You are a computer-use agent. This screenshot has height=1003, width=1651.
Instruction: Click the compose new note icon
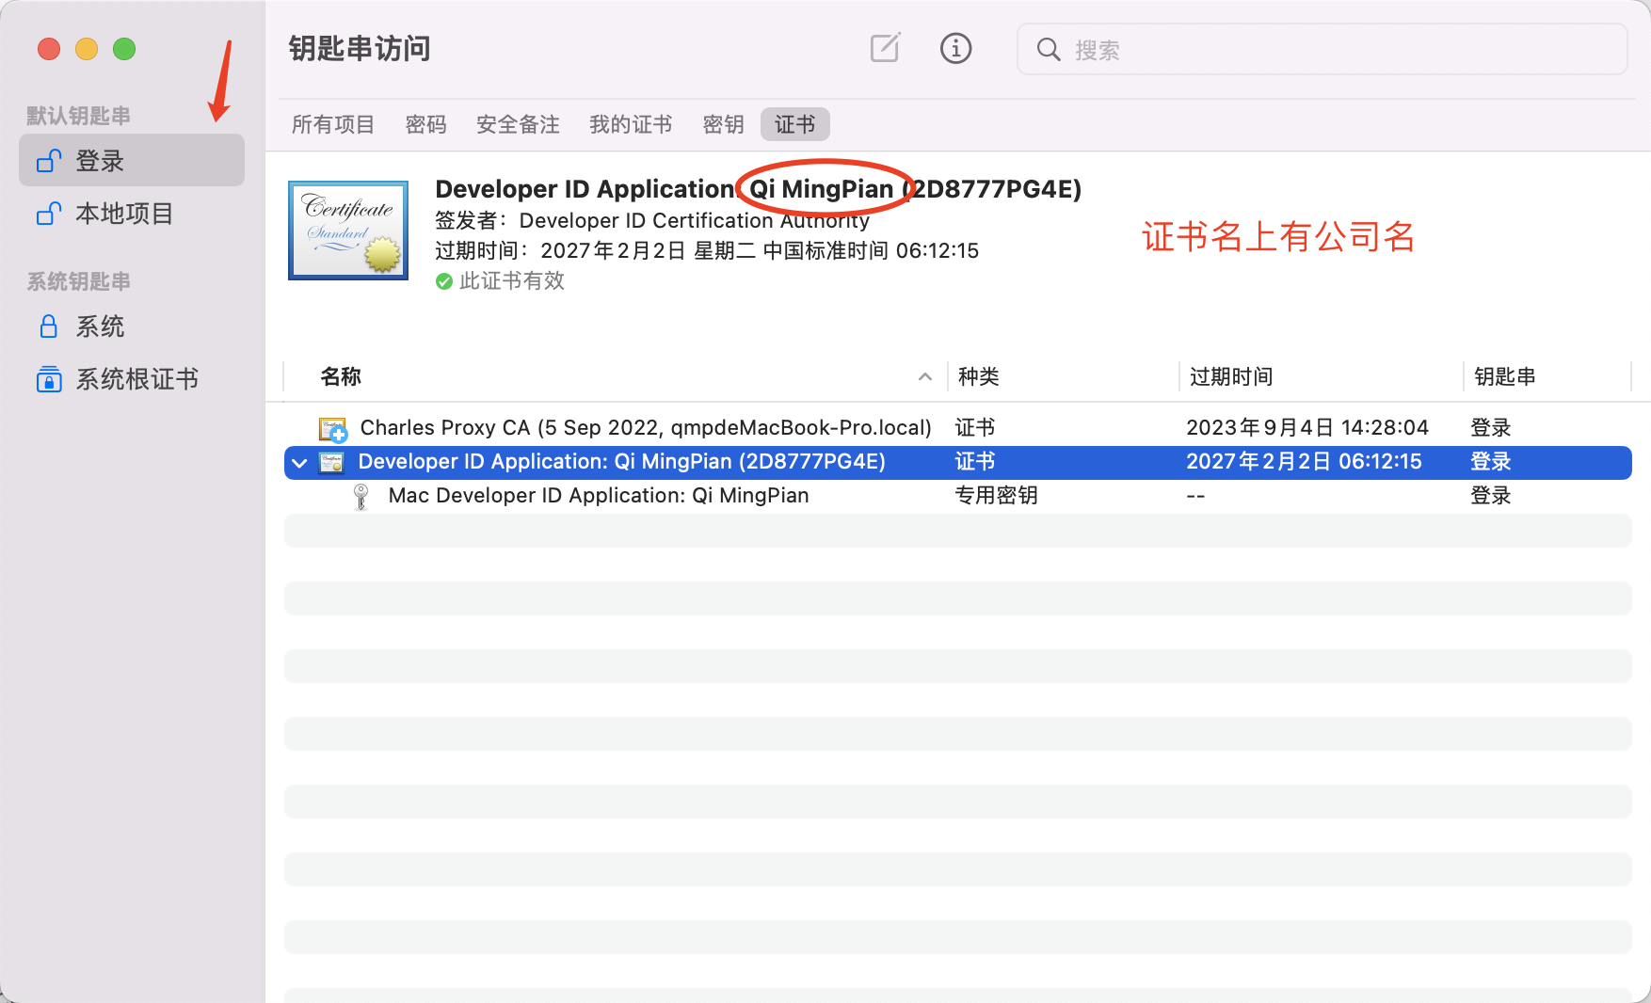(885, 48)
